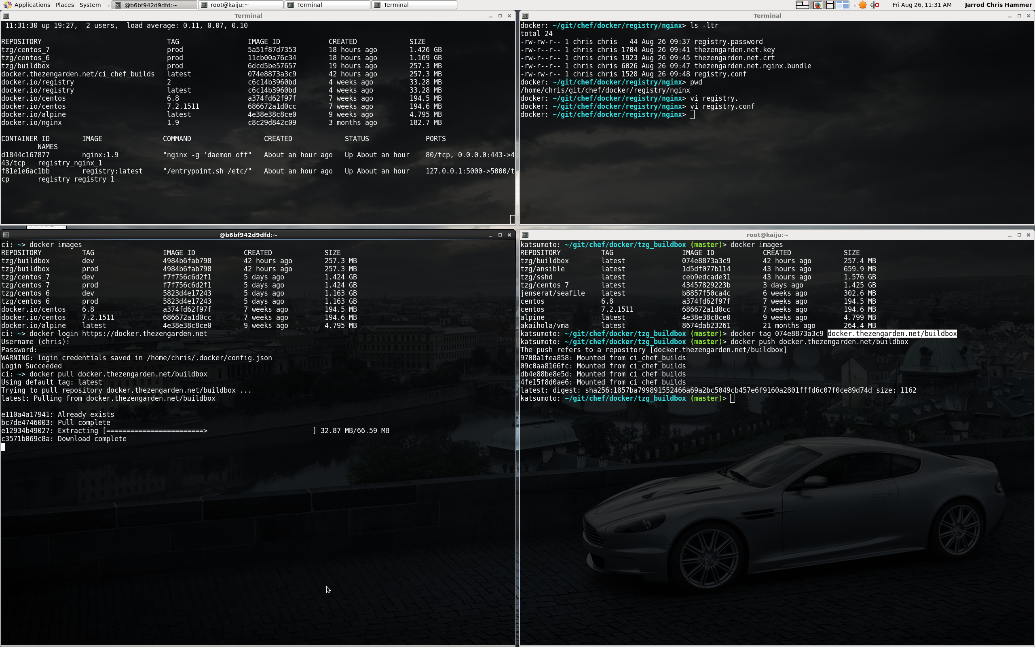Screen dimensions: 1035x647
Task: Click thezengarden.net.nginx.bundle file name
Action: (753, 66)
